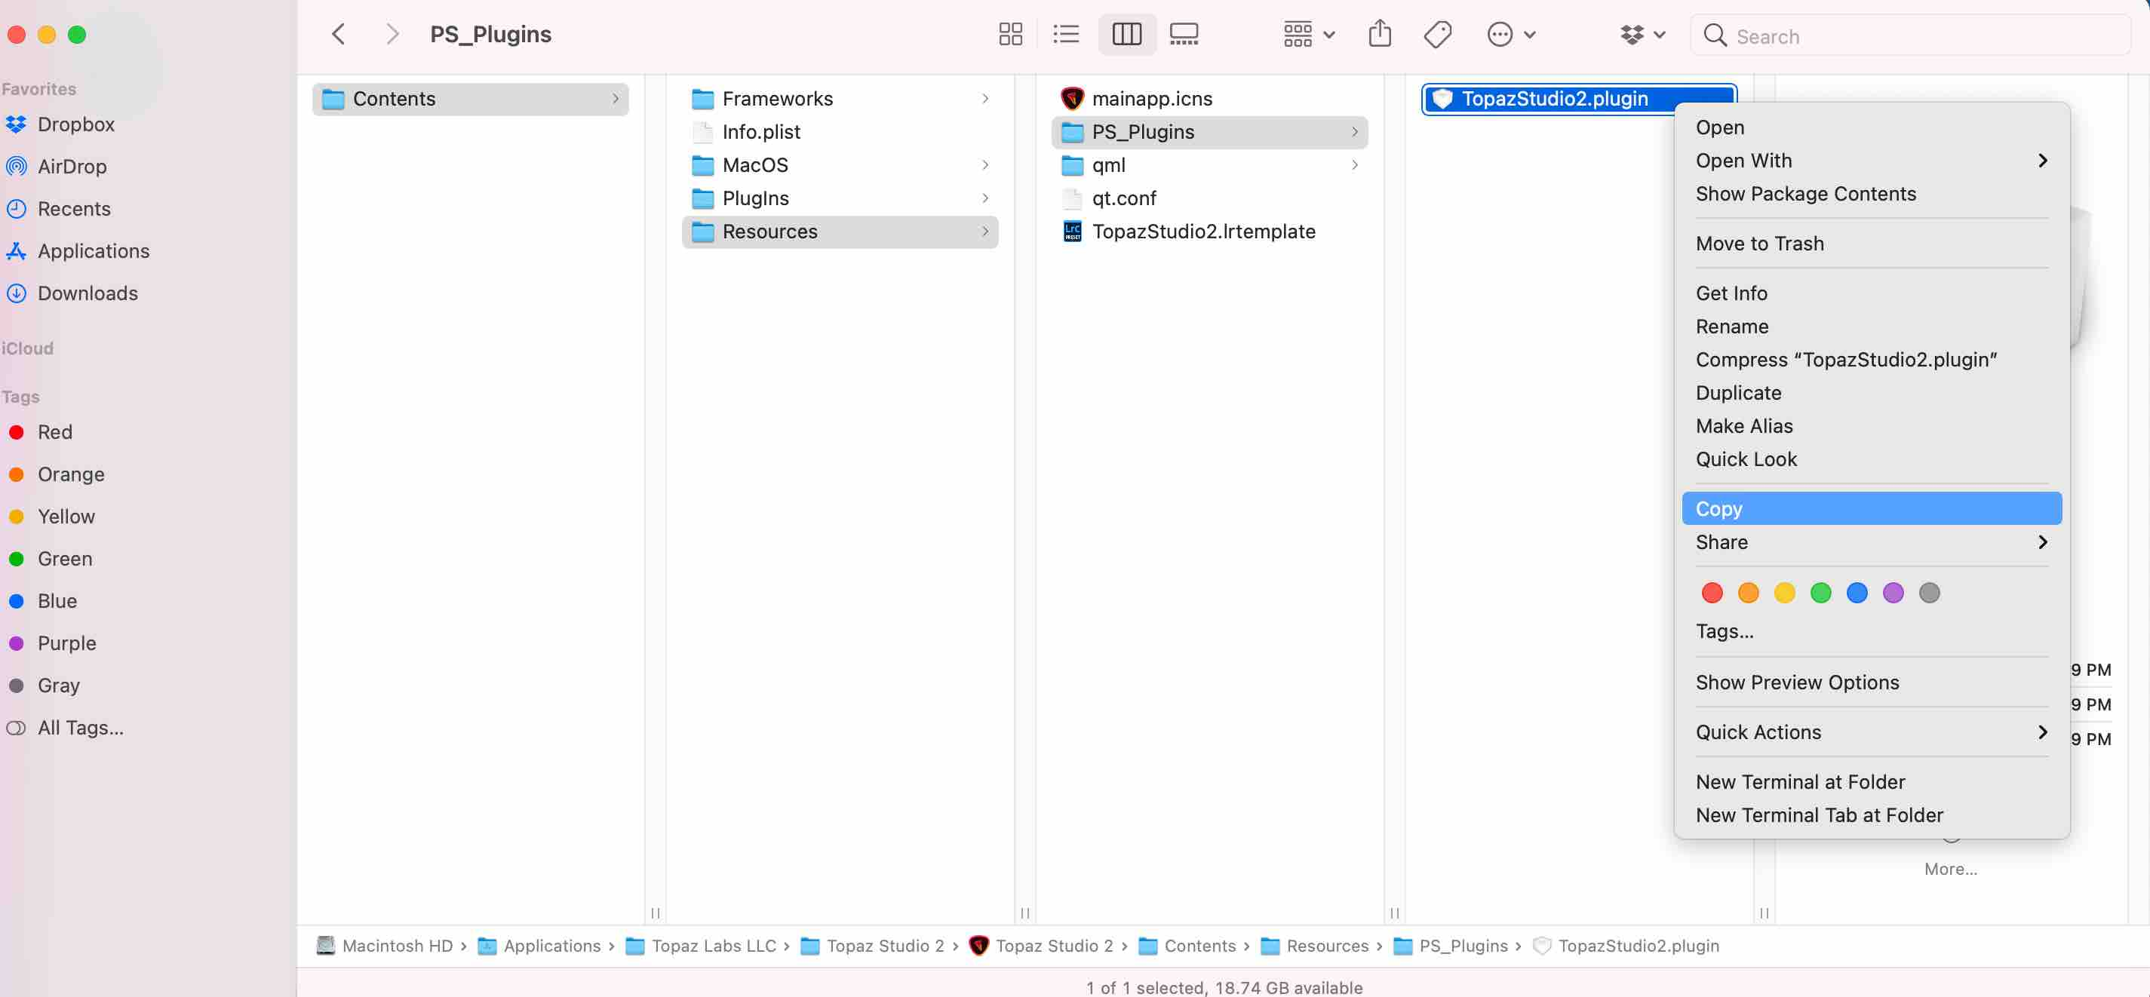Apply the red tag color

pyautogui.click(x=1712, y=594)
